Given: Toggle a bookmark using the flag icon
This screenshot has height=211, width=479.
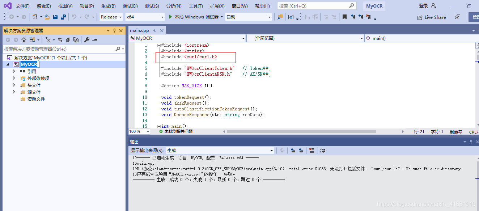Looking at the screenshot, I should [344, 17].
